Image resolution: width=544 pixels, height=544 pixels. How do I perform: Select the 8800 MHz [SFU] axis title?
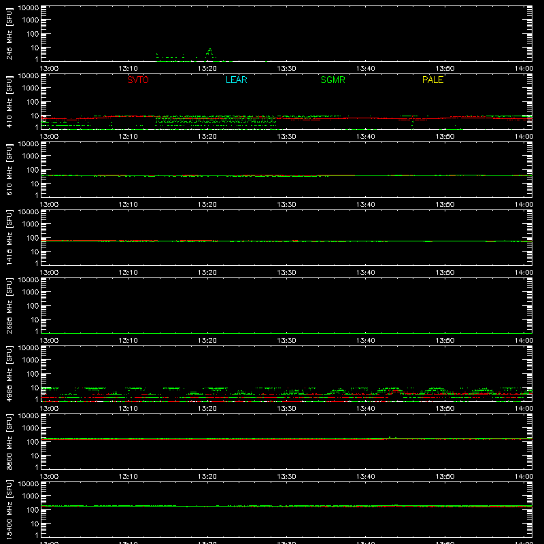pyautogui.click(x=9, y=441)
